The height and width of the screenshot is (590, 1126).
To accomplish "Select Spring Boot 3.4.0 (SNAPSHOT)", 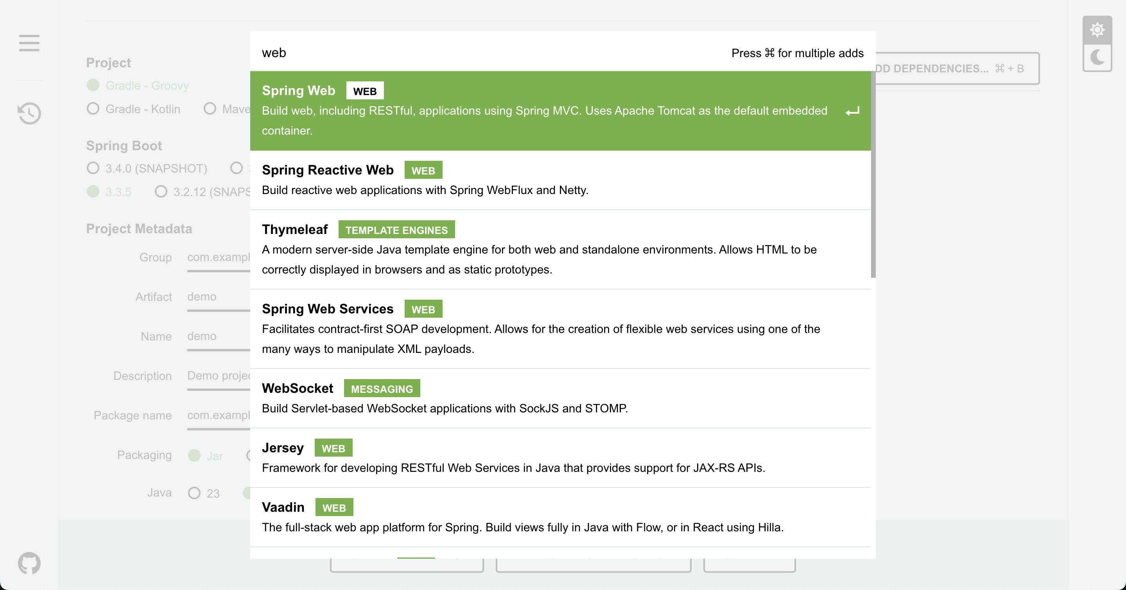I will [x=93, y=168].
